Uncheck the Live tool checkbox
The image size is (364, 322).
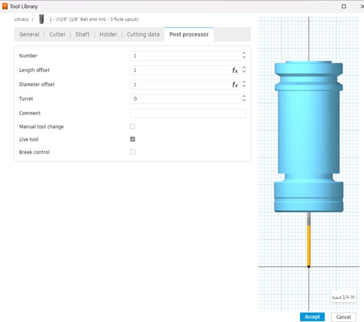(x=132, y=139)
